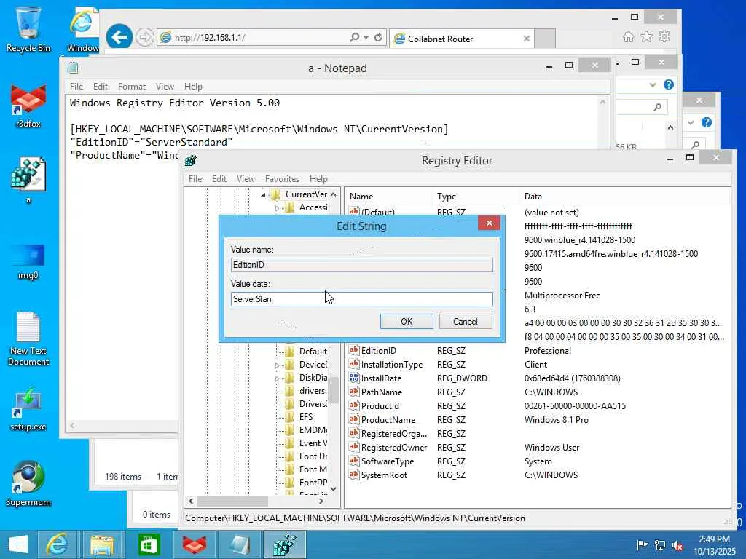Expand the Accessibility registry key
Image resolution: width=746 pixels, height=559 pixels.
tap(278, 207)
